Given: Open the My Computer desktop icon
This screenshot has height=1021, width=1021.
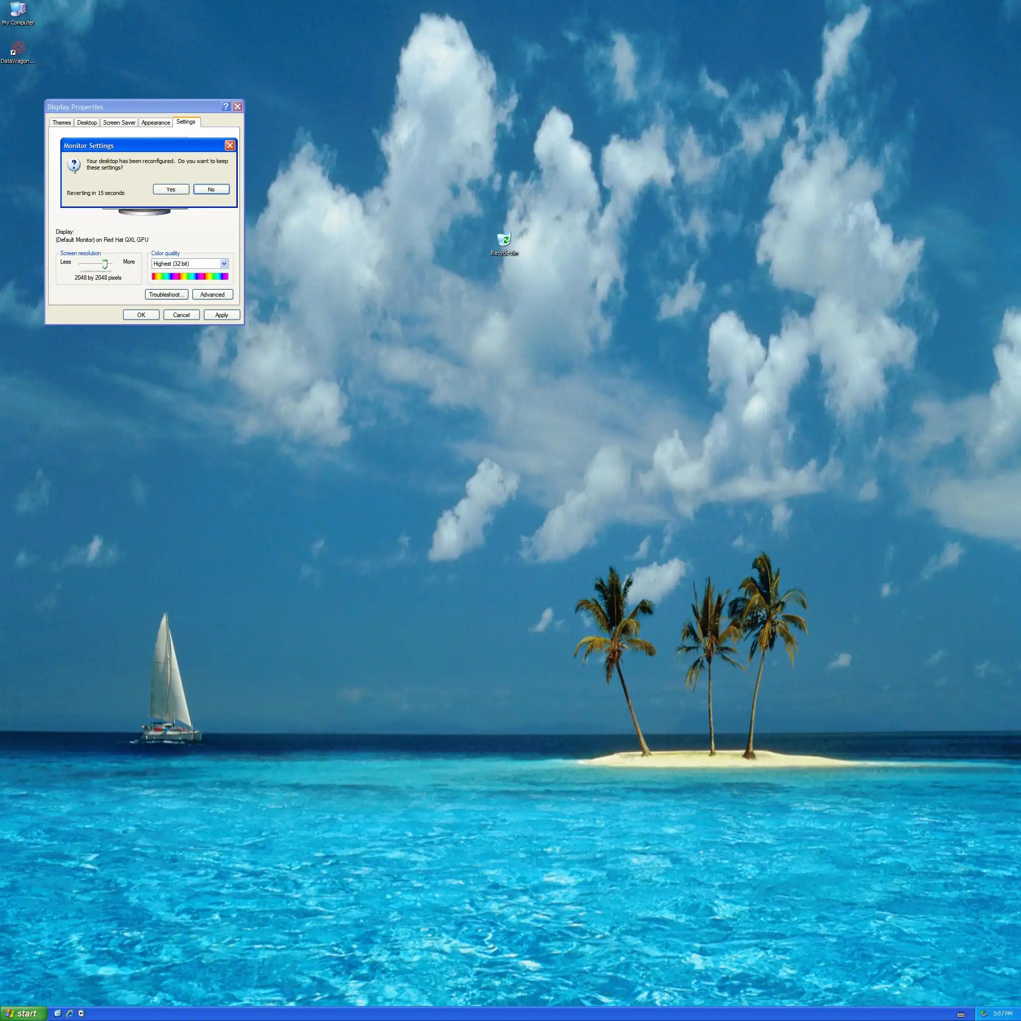Looking at the screenshot, I should pos(18,9).
